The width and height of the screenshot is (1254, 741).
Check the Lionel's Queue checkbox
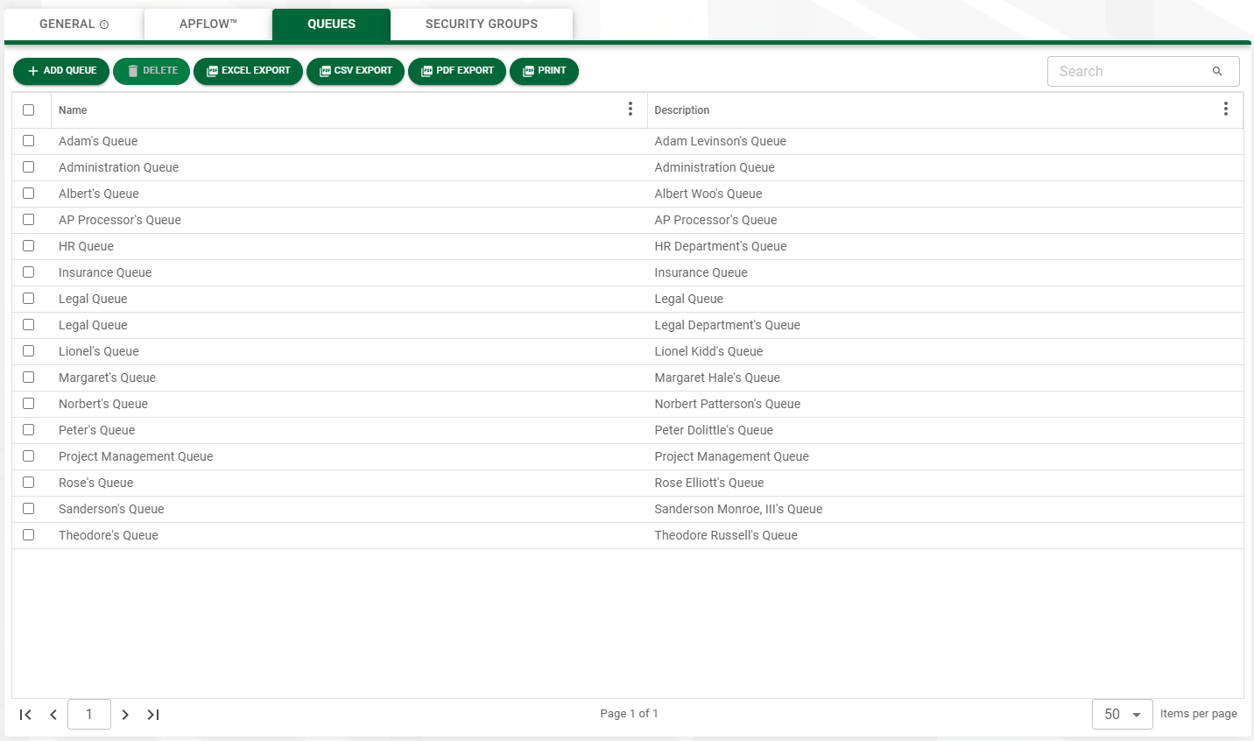[29, 350]
